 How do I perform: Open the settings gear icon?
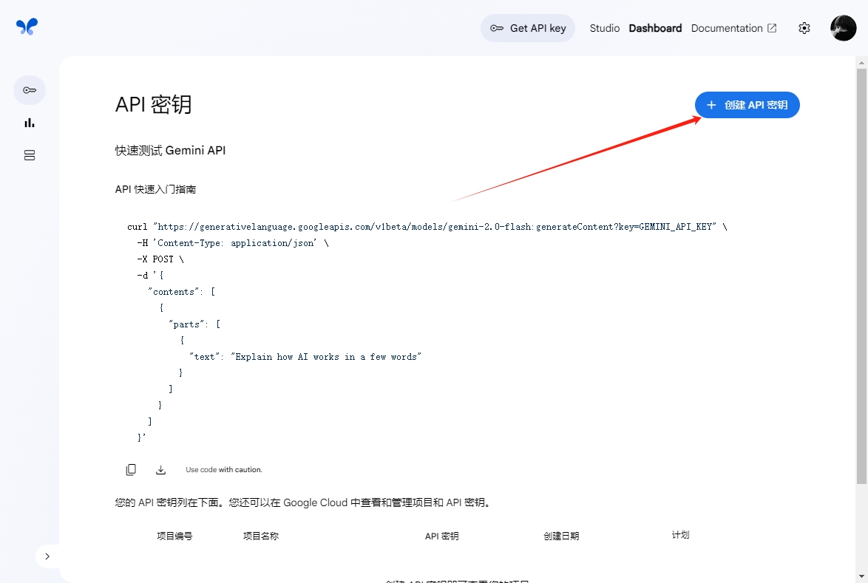pyautogui.click(x=804, y=28)
